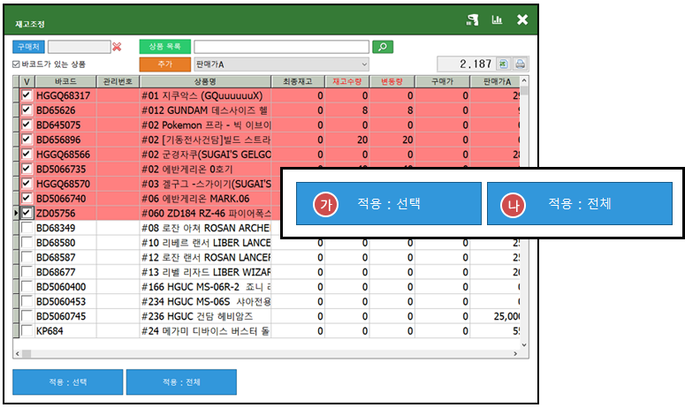Select barcode cell BD656896
The image size is (685, 408).
tap(65, 140)
